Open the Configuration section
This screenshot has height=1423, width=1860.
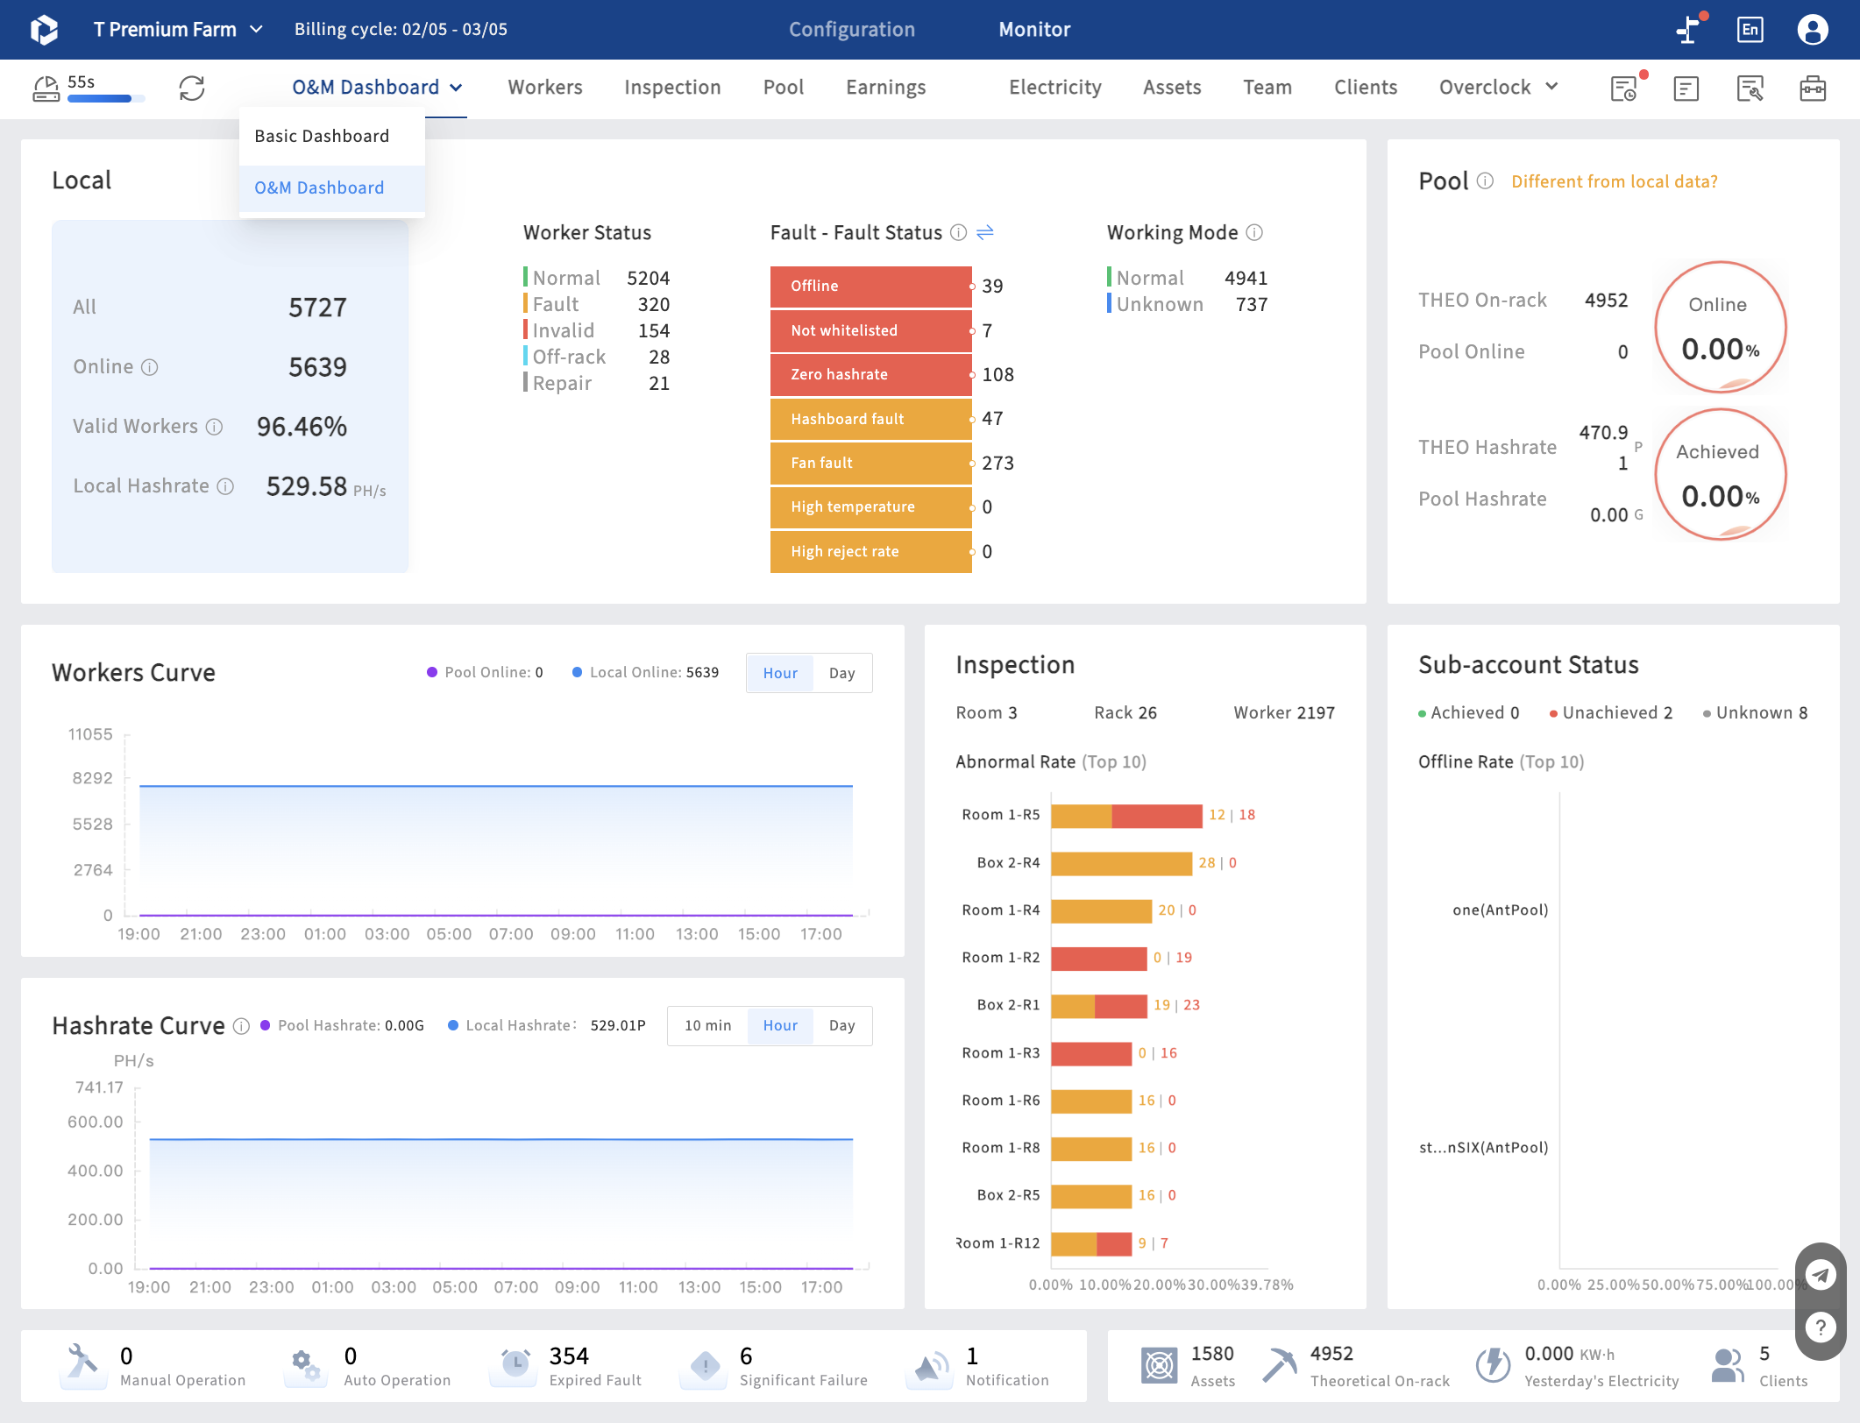851,30
